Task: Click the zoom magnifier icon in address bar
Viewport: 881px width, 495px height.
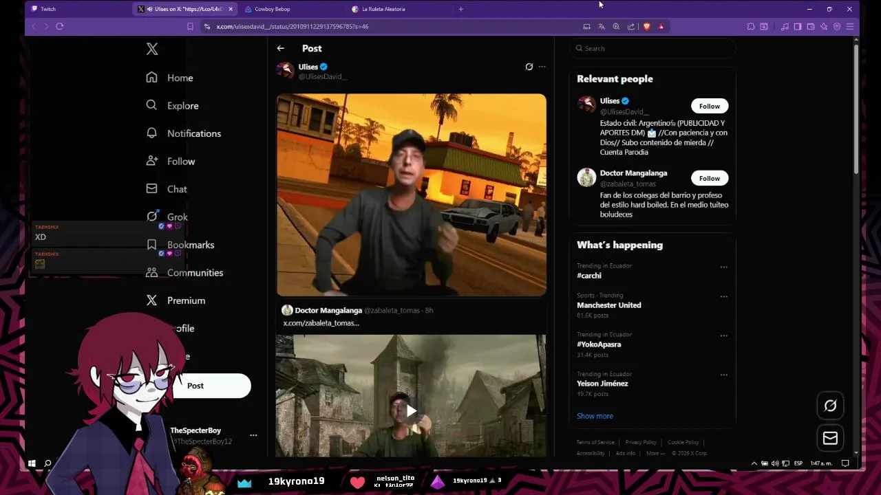Action: point(616,26)
